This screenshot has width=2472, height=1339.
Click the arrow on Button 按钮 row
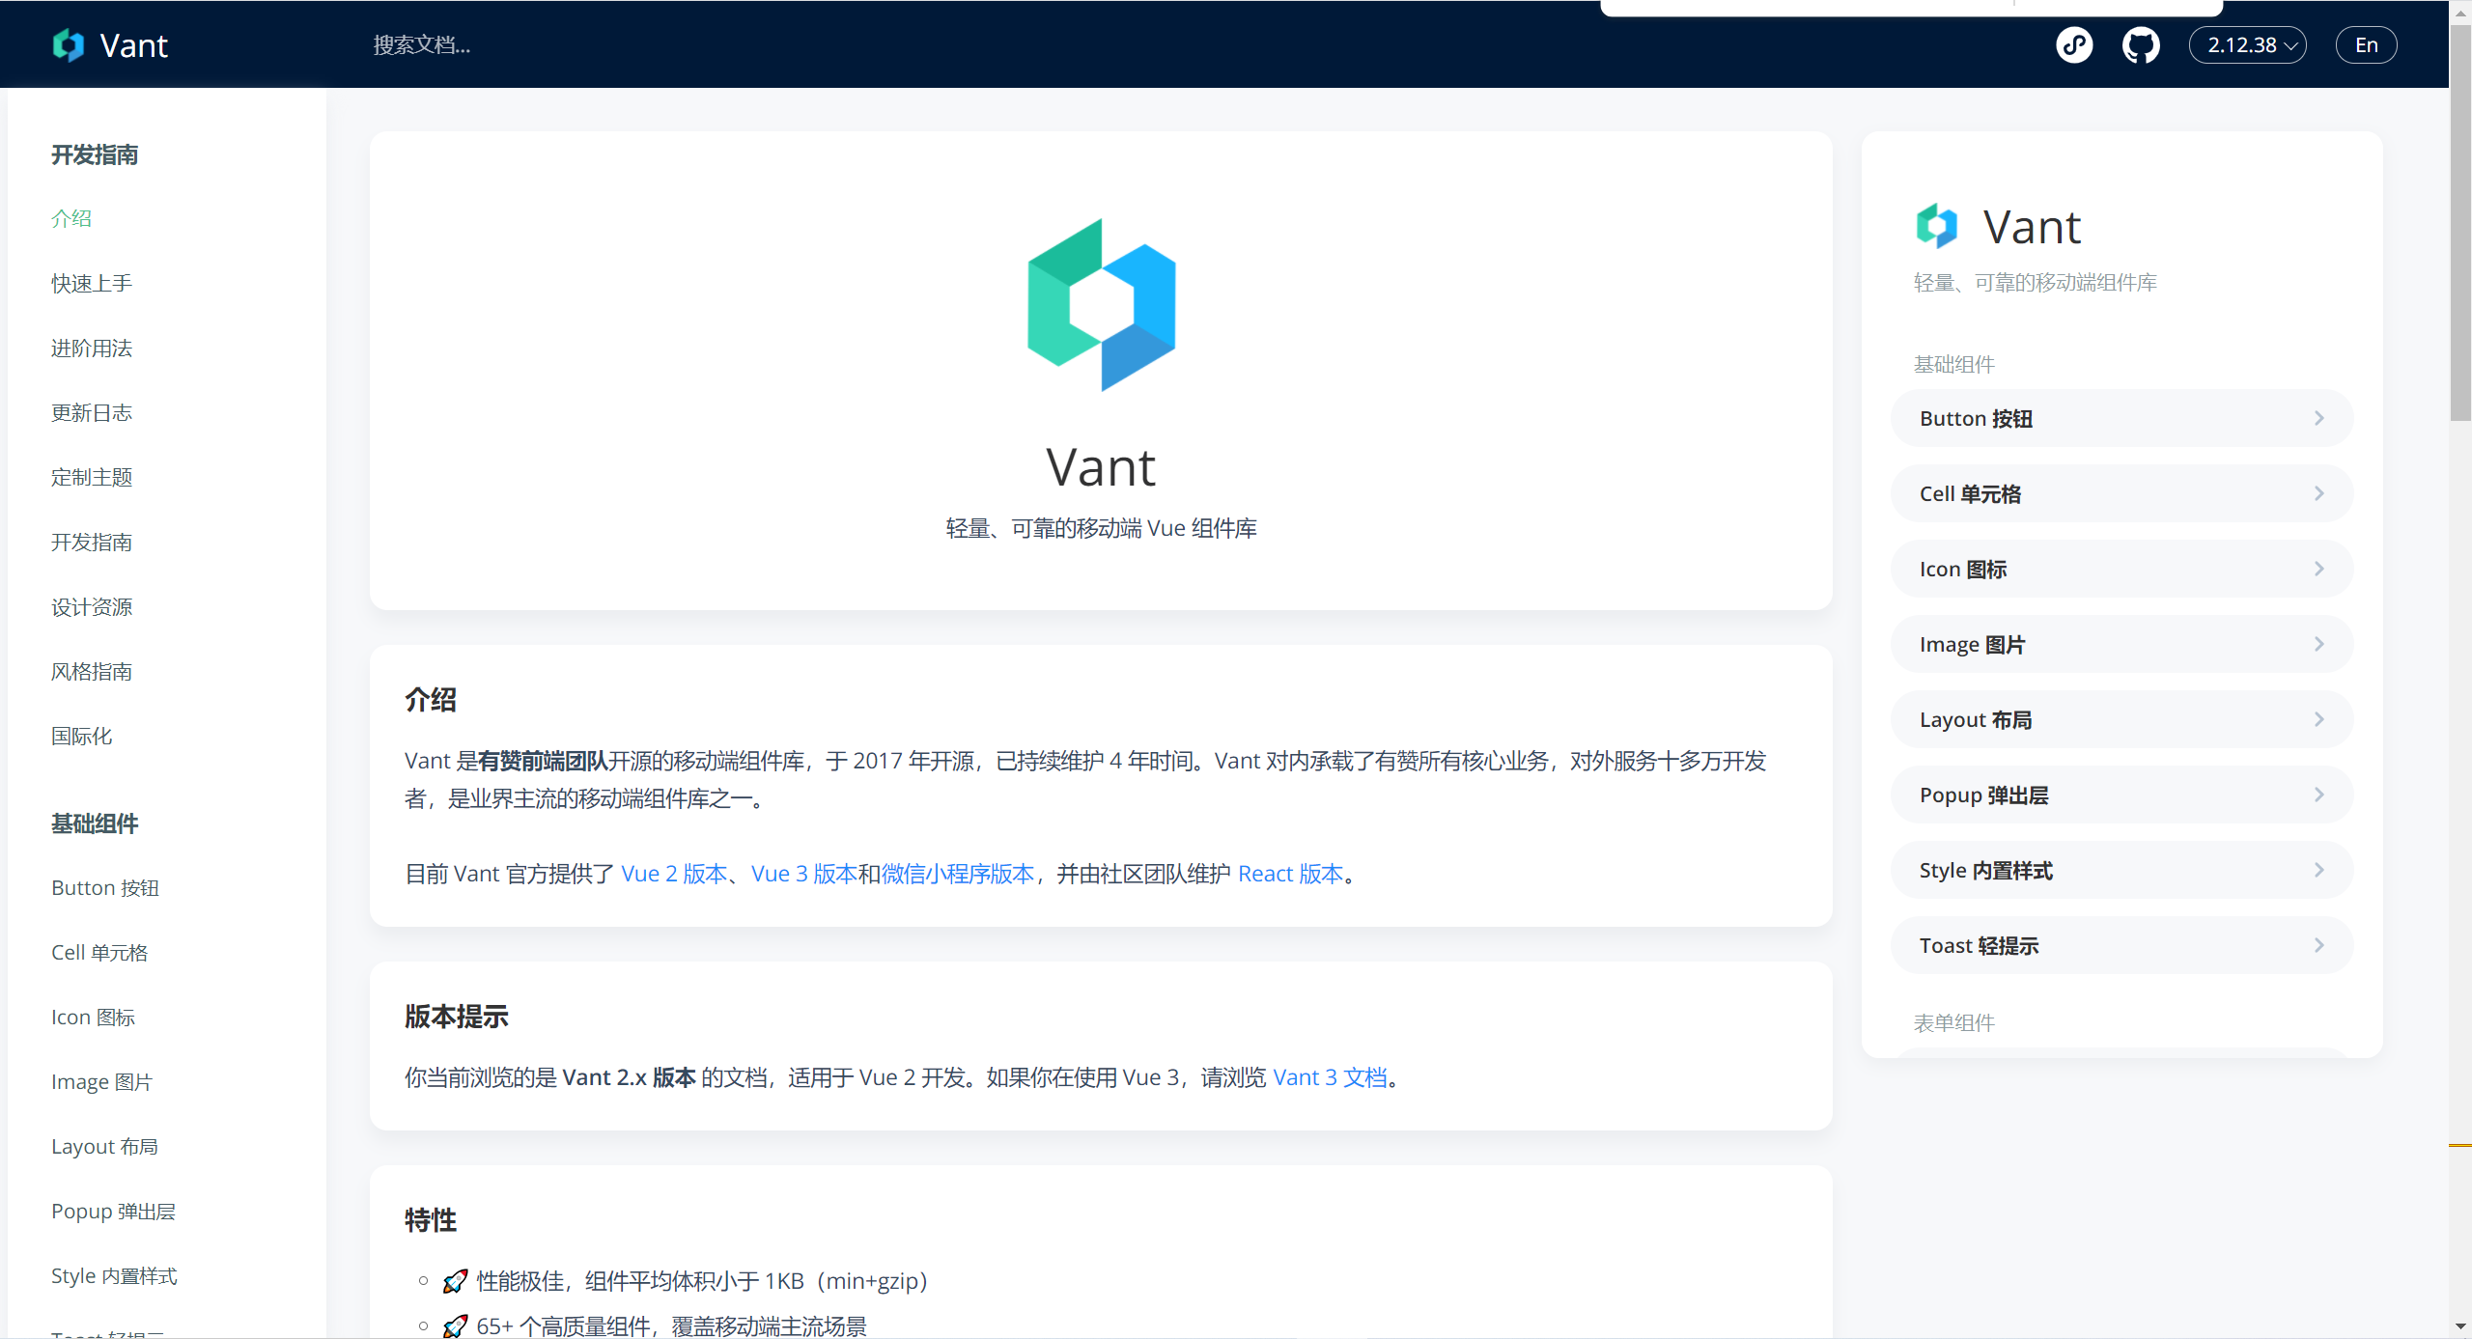[2318, 418]
